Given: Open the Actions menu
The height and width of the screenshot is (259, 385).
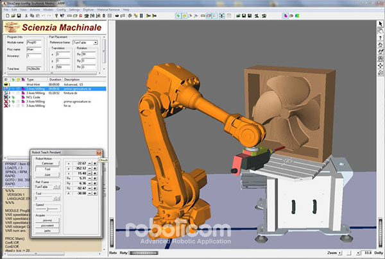Looking at the screenshot, I should (x=35, y=10).
